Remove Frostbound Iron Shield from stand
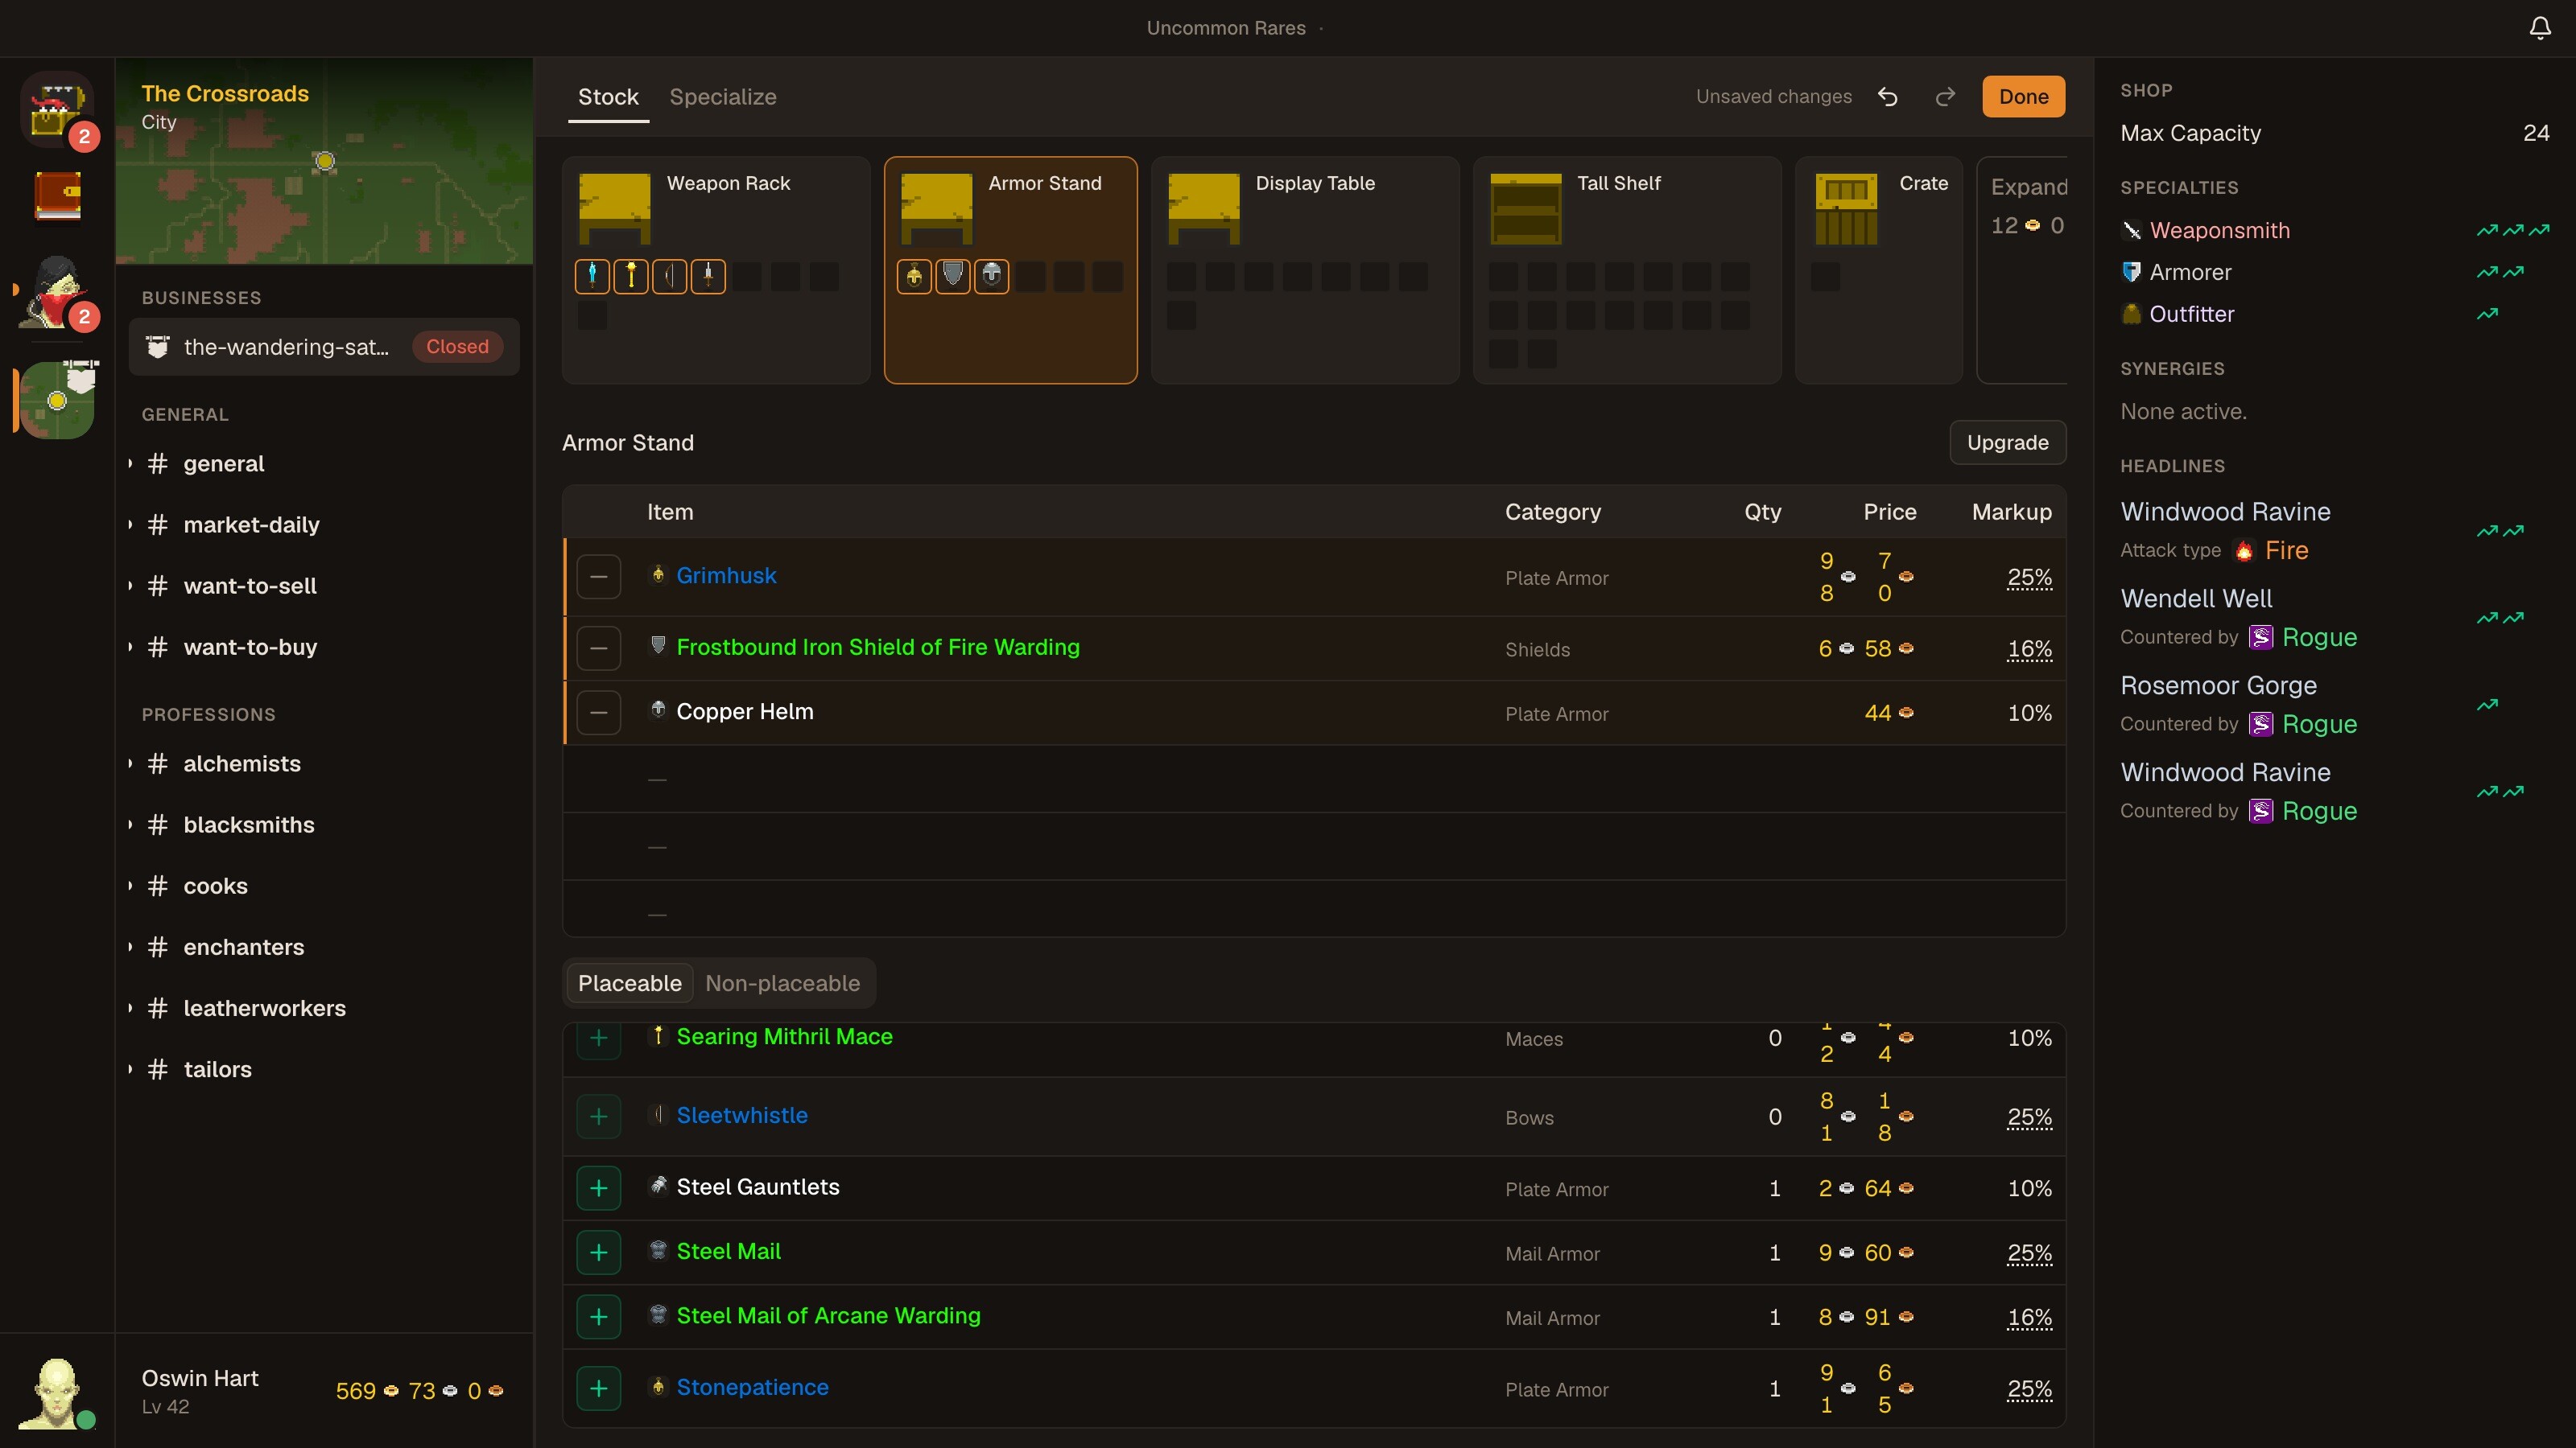 point(599,648)
